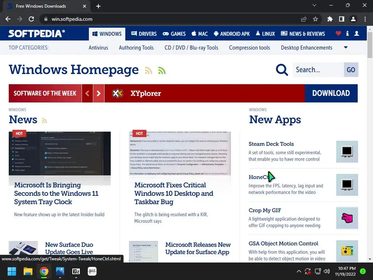Go back to previous page in Chrome
Screen dimensions: 373x280
click(8, 19)
